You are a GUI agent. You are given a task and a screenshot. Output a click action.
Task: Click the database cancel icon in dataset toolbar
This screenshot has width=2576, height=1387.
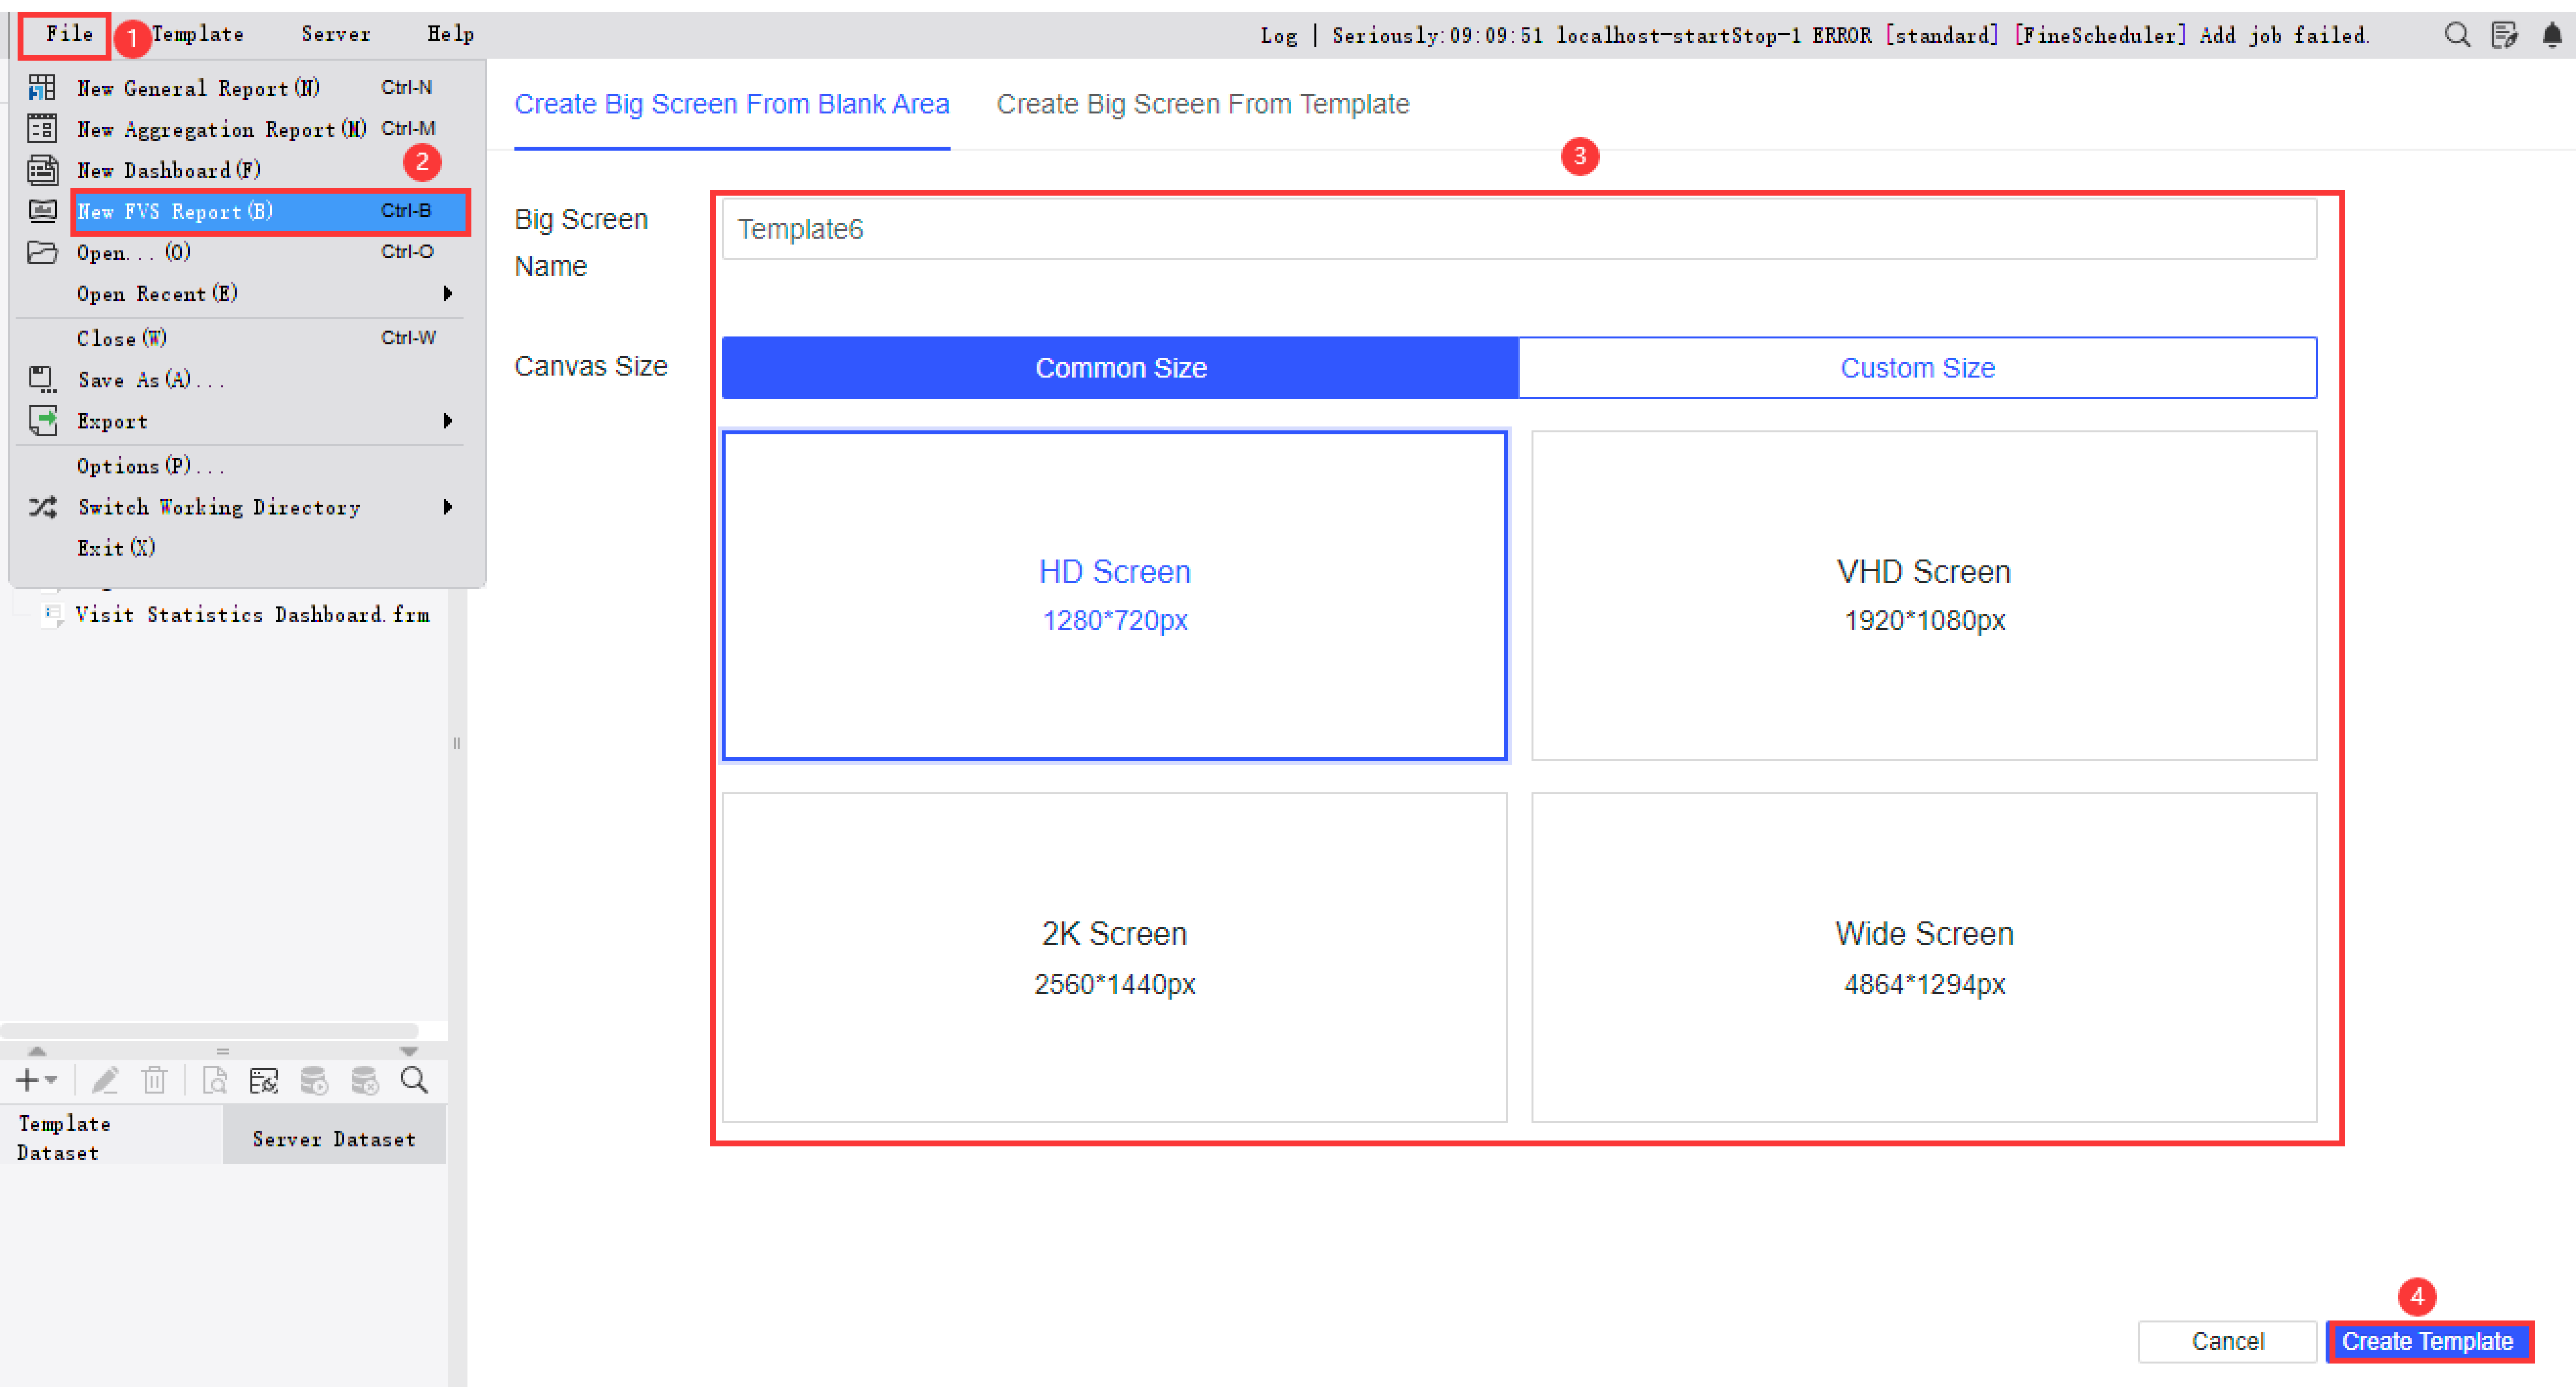coord(365,1081)
